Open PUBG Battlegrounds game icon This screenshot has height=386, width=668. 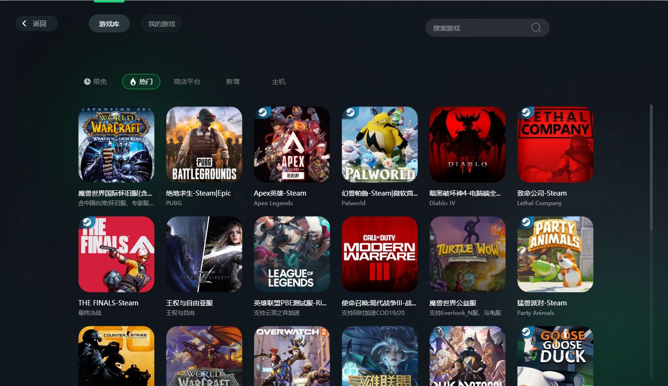(204, 145)
